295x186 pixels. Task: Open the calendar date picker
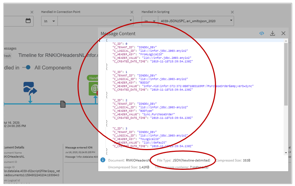[28, 20]
